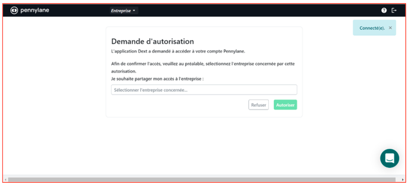The height and width of the screenshot is (187, 412).
Task: Click the "Connecté(e)." notification text
Action: [372, 28]
